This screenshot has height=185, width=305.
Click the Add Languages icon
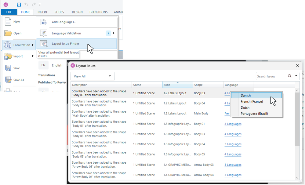(43, 22)
